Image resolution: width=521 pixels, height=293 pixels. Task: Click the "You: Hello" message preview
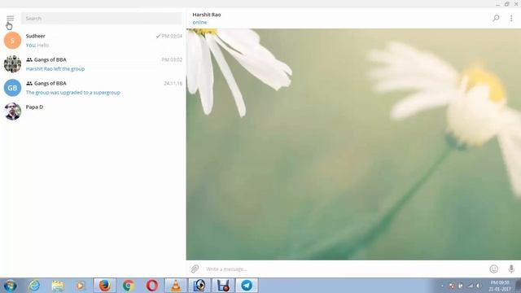coord(37,46)
